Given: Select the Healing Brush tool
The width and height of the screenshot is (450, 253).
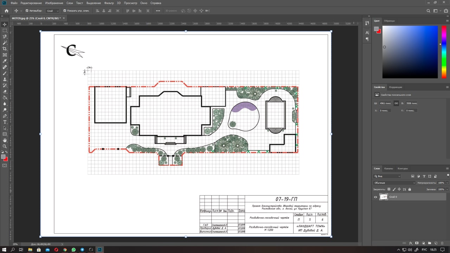Looking at the screenshot, I should pyautogui.click(x=5, y=67).
